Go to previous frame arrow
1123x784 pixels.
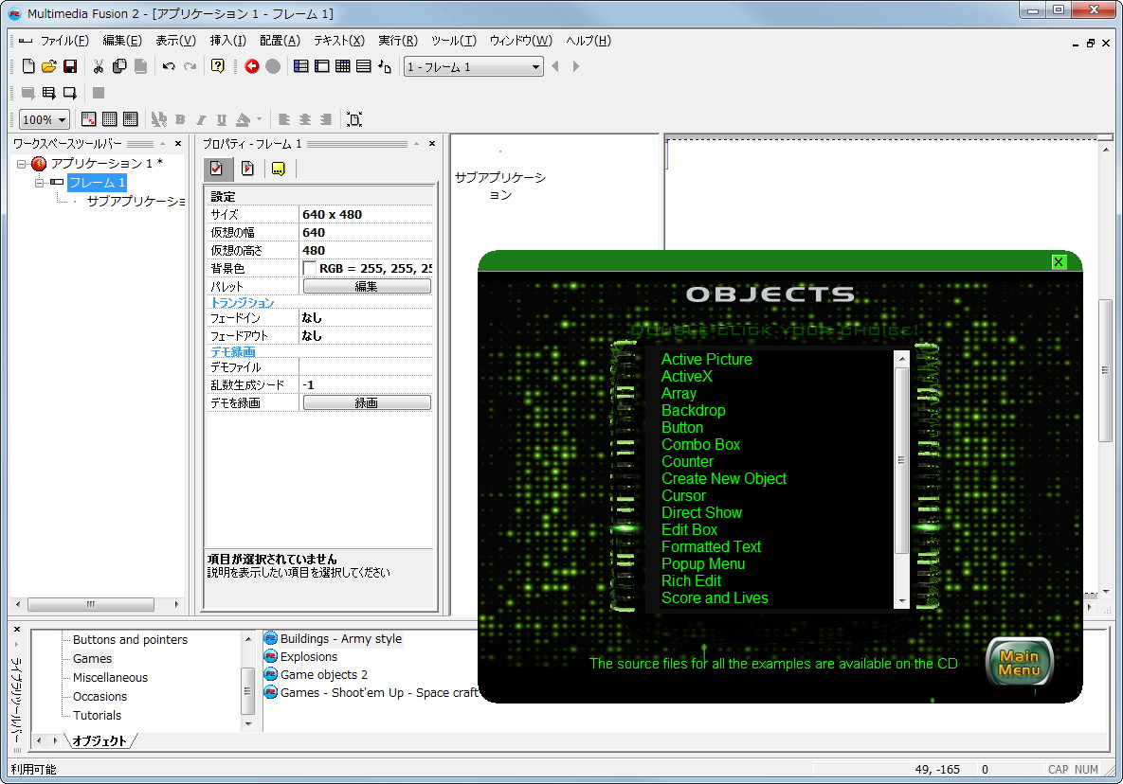[x=555, y=66]
